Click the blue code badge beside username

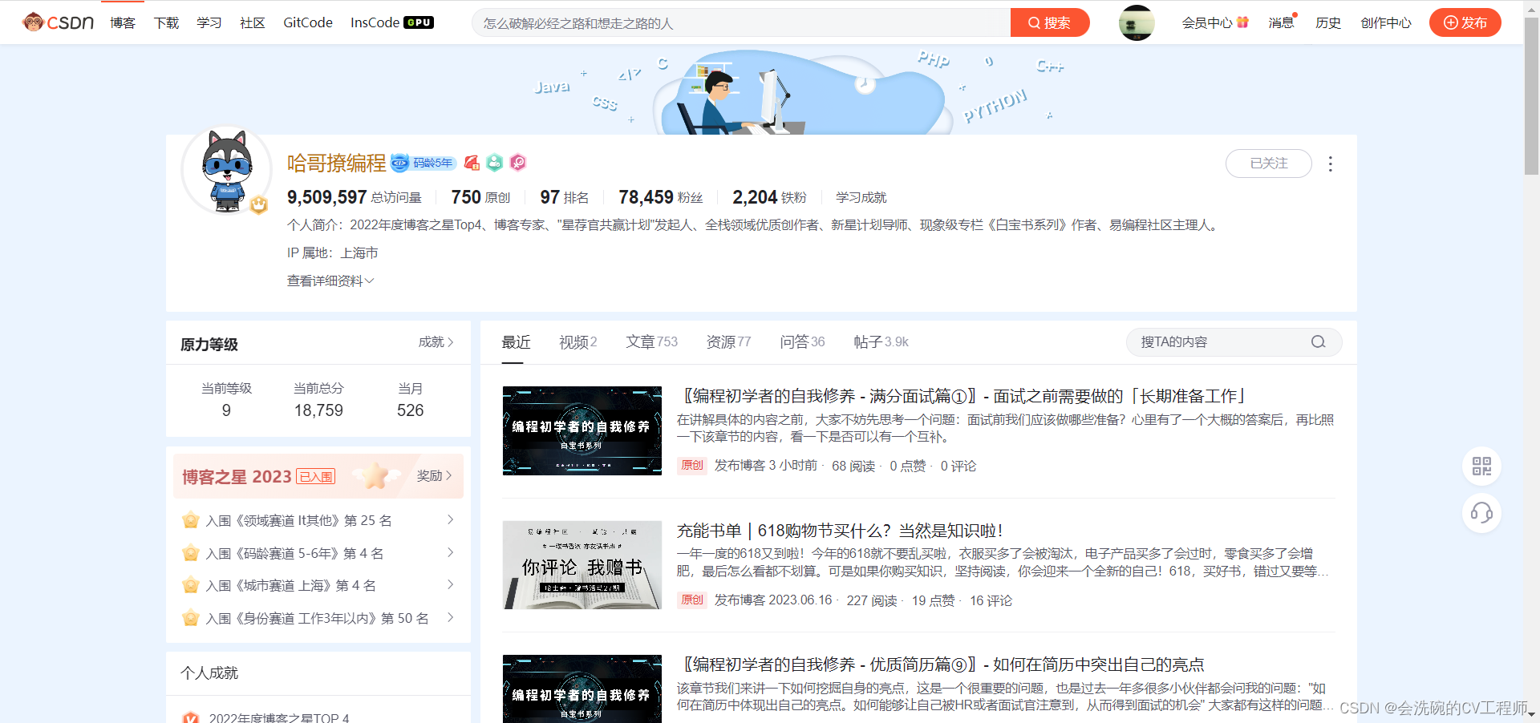(x=400, y=163)
